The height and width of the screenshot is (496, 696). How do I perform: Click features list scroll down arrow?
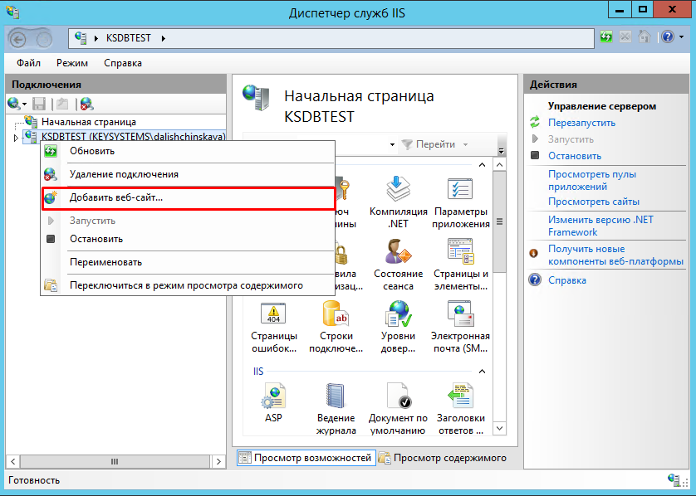coord(499,428)
